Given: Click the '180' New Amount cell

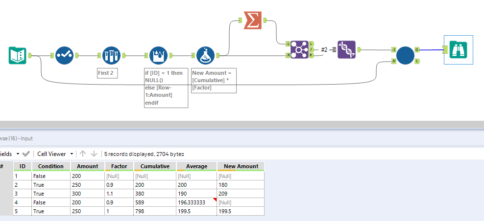Looking at the screenshot, I should pos(241,185).
